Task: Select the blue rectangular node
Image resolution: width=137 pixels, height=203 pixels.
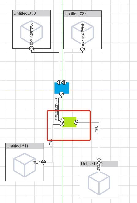Action: pos(62,88)
